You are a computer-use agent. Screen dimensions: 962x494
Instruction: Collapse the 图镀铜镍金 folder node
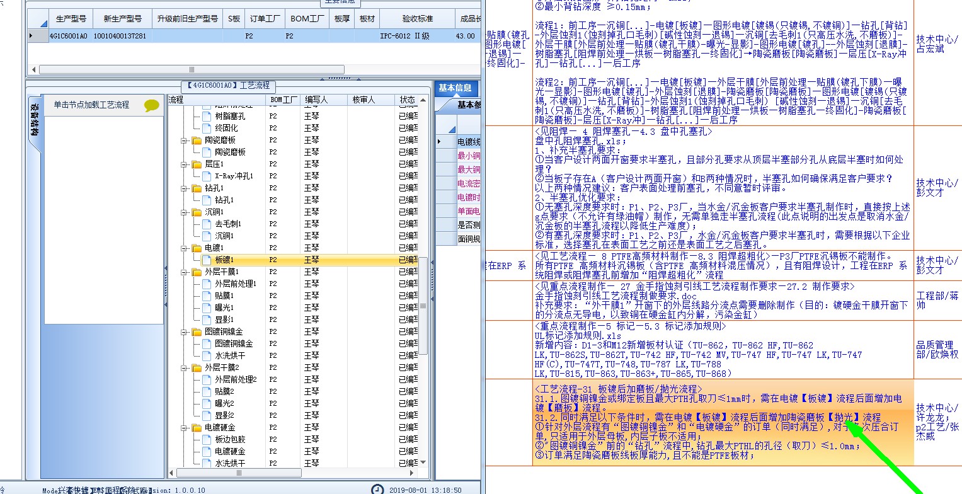pyautogui.click(x=184, y=331)
